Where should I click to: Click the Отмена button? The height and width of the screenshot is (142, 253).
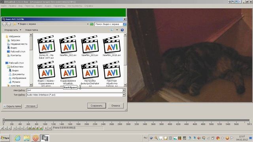(115, 106)
